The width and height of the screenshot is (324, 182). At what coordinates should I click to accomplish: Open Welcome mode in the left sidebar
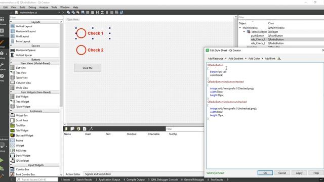pos(2,21)
